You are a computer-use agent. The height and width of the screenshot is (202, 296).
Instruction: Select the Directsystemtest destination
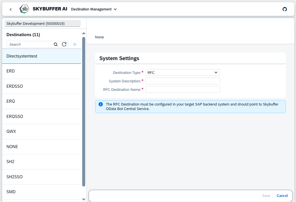42,56
